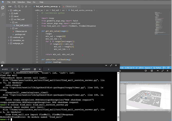Add a new terminal tab with plus

point(48,69)
